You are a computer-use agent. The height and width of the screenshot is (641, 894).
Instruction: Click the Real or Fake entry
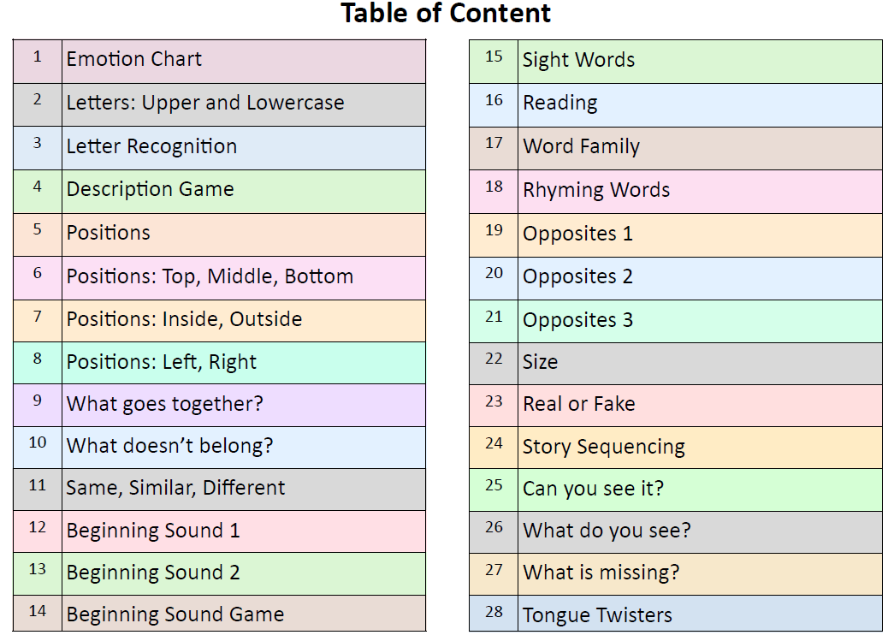click(578, 404)
